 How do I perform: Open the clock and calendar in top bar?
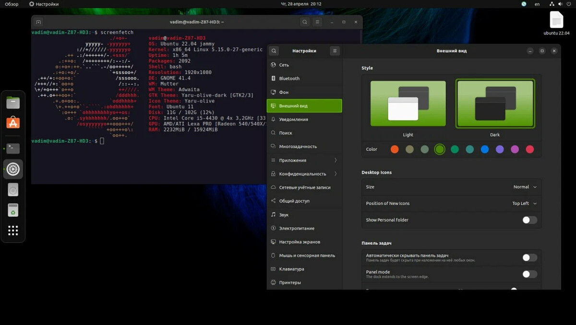[x=301, y=4]
